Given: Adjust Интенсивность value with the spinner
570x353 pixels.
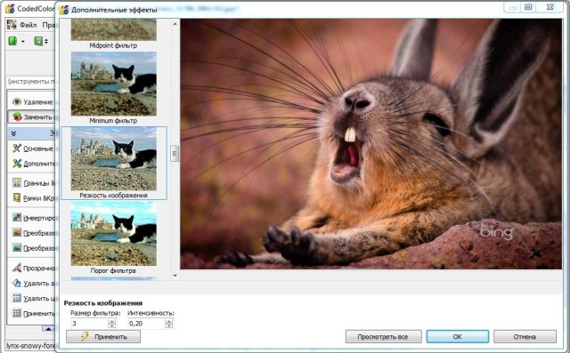Looking at the screenshot, I should click(168, 324).
